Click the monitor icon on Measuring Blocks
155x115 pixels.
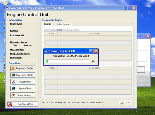(13, 75)
